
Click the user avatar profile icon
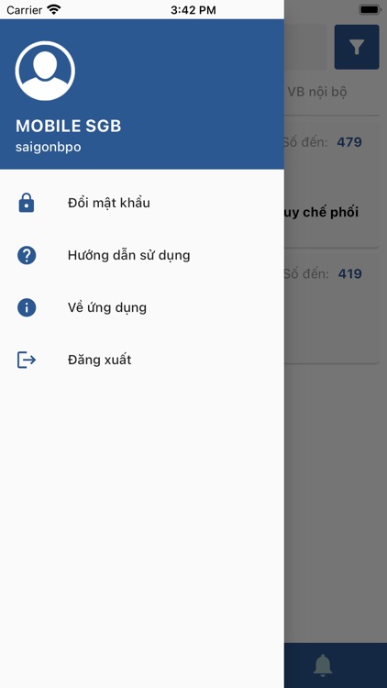[x=45, y=71]
